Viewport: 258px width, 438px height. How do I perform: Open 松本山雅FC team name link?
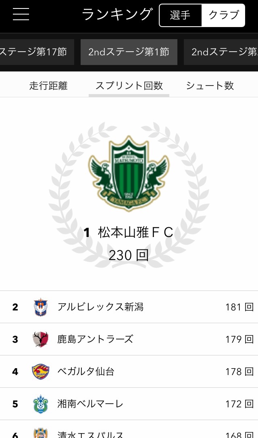(135, 233)
